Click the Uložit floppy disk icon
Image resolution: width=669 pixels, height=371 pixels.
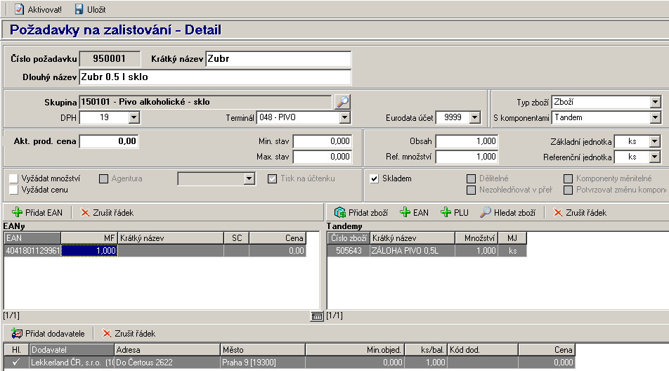point(79,9)
